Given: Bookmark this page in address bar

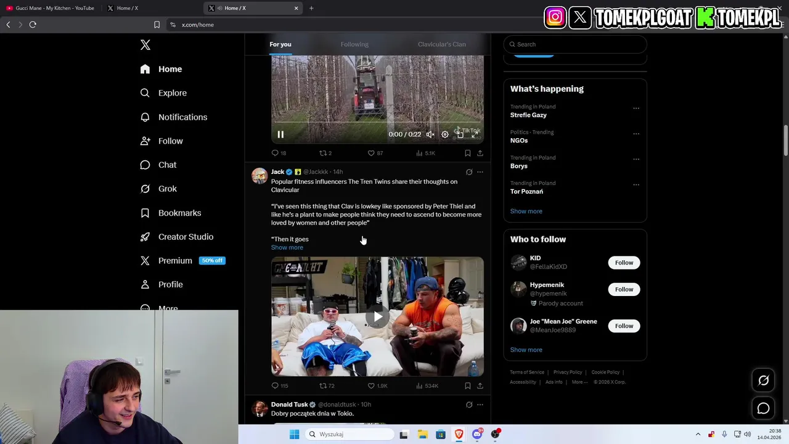Looking at the screenshot, I should click(x=157, y=25).
